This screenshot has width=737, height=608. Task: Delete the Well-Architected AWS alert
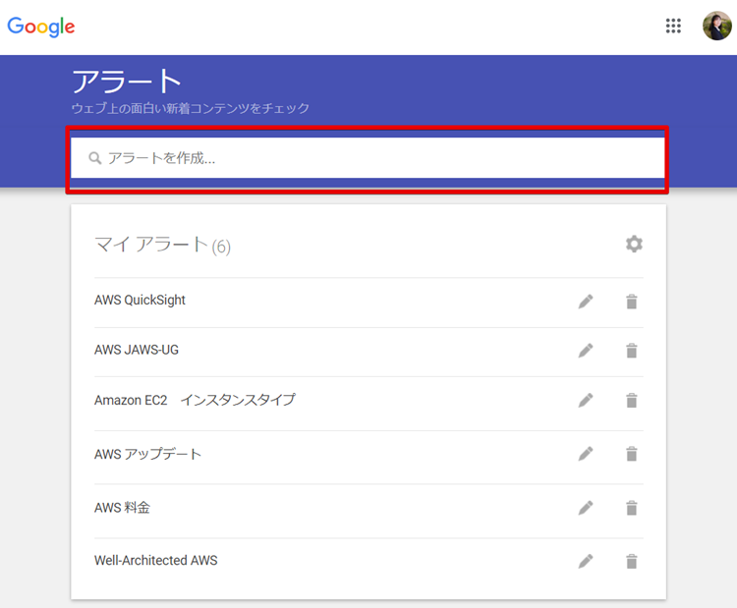pyautogui.click(x=632, y=561)
